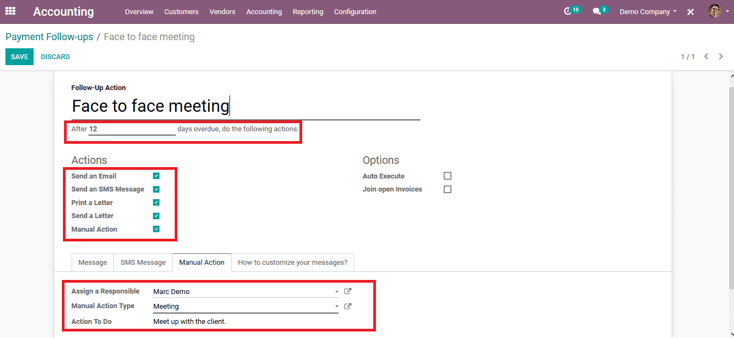734x338 pixels.
Task: Switch to the Message tab
Action: [x=93, y=263]
